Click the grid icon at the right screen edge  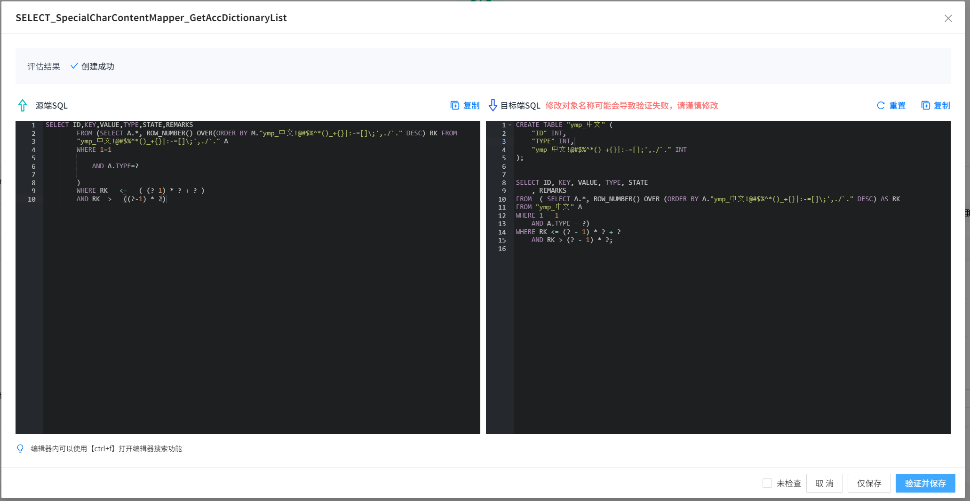967,213
